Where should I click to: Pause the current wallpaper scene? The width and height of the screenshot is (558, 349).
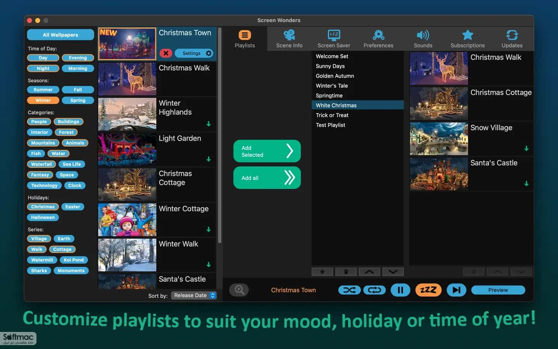click(400, 290)
